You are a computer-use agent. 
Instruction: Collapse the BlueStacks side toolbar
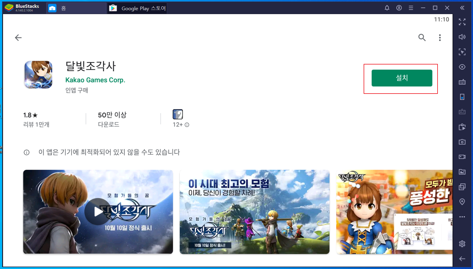pos(462,8)
